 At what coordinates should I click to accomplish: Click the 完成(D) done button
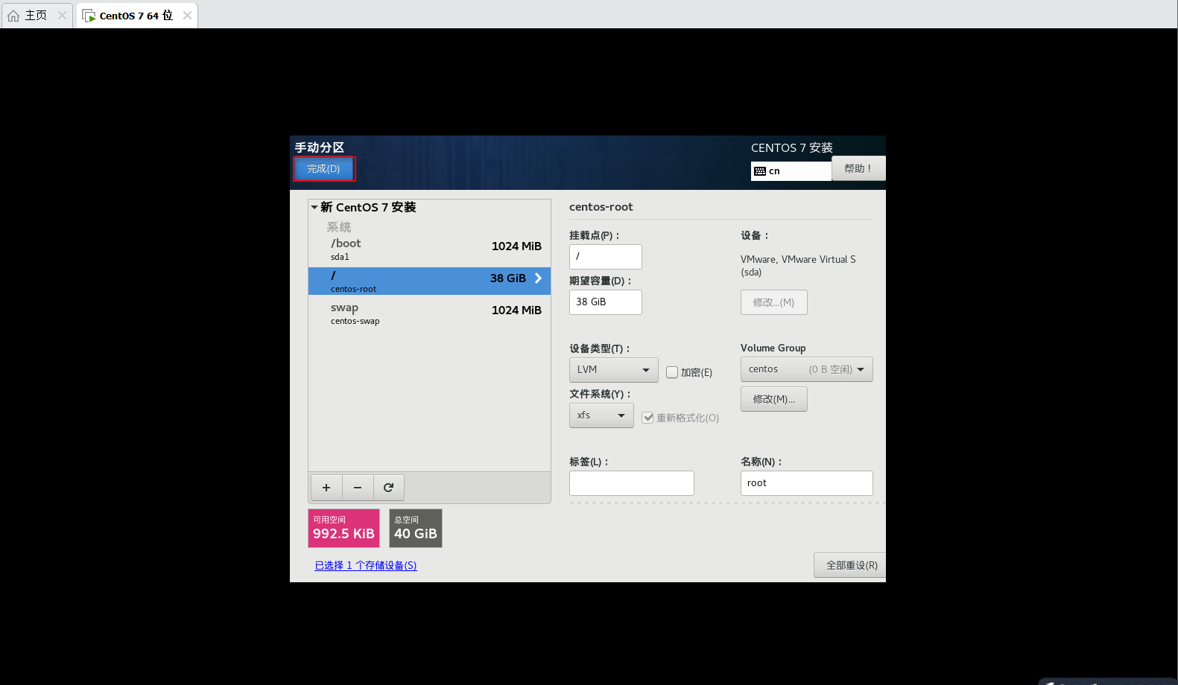pos(323,169)
